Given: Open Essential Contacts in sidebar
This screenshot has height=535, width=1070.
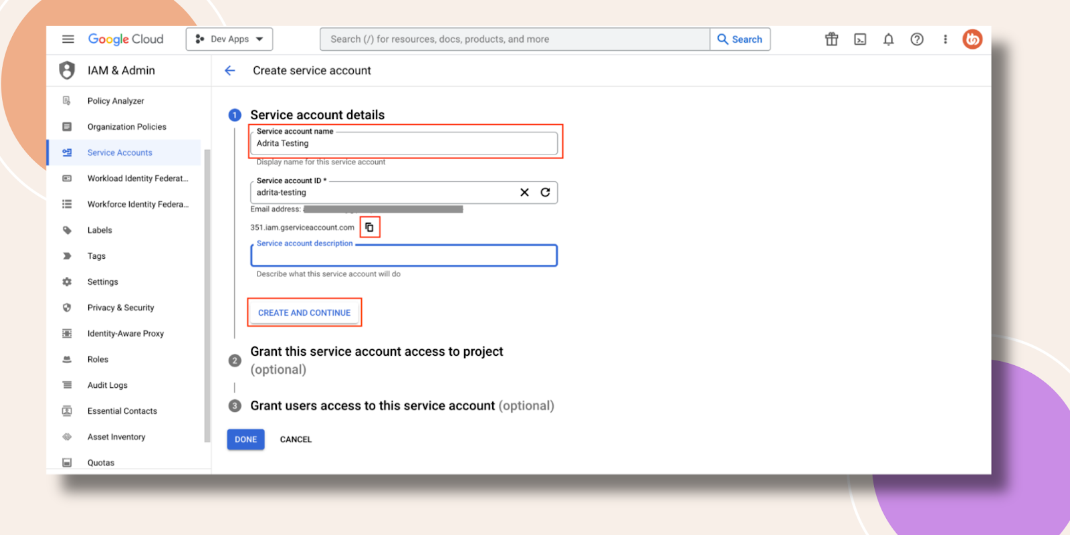Looking at the screenshot, I should 124,411.
